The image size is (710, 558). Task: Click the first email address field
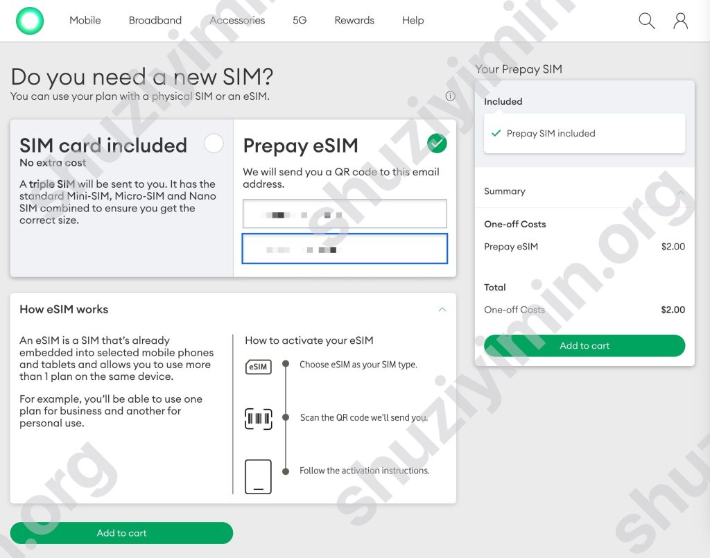344,214
